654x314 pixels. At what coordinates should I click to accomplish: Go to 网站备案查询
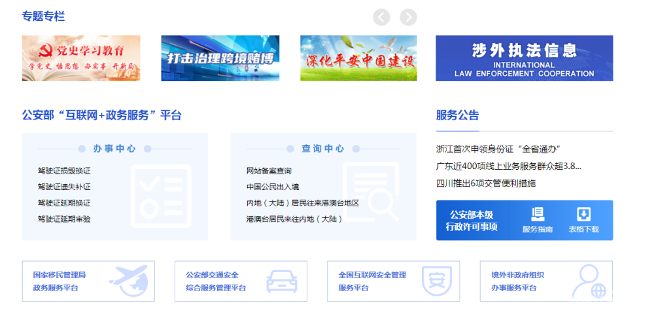click(x=269, y=171)
